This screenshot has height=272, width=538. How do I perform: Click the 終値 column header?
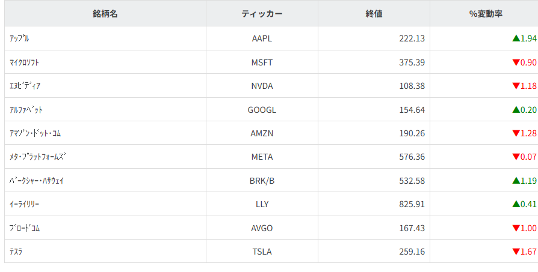click(x=374, y=14)
